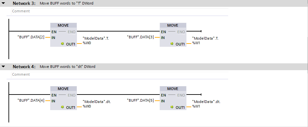Select the "ModelData".dt.%W0 output operand

coord(97,104)
